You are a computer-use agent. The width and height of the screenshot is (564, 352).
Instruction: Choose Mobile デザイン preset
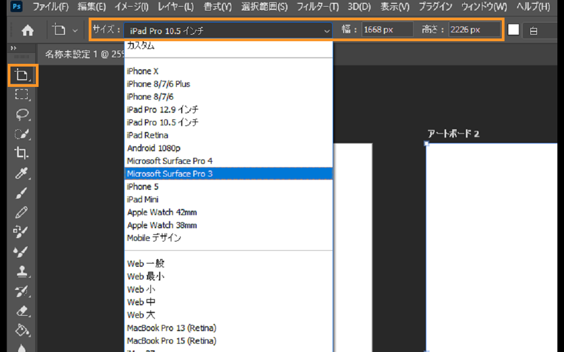[228, 238]
